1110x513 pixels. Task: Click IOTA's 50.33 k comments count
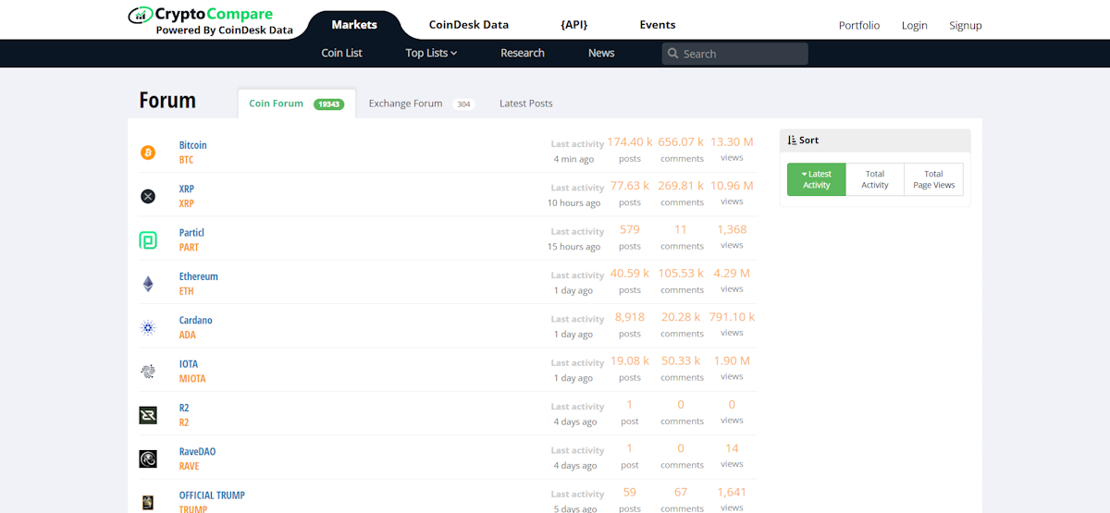point(682,360)
